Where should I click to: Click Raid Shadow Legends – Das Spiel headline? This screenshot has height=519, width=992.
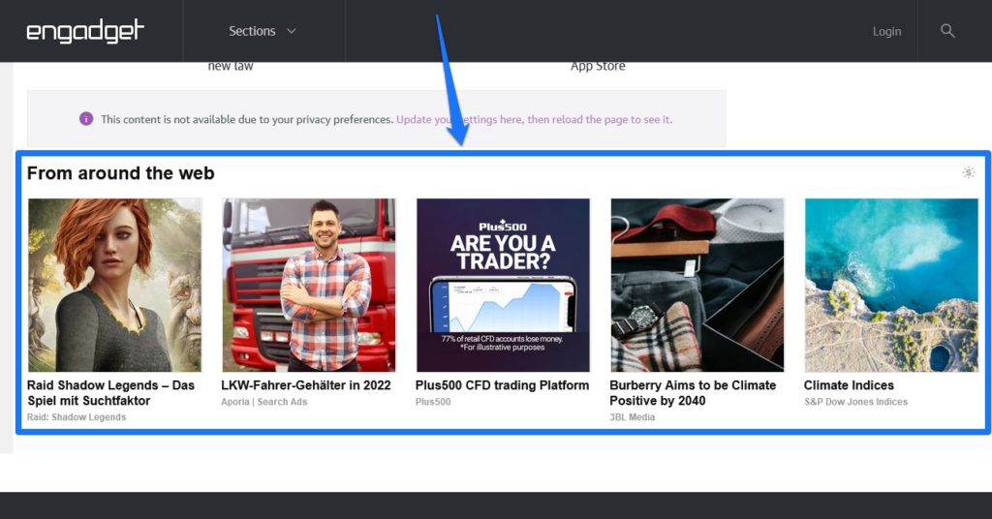[110, 392]
